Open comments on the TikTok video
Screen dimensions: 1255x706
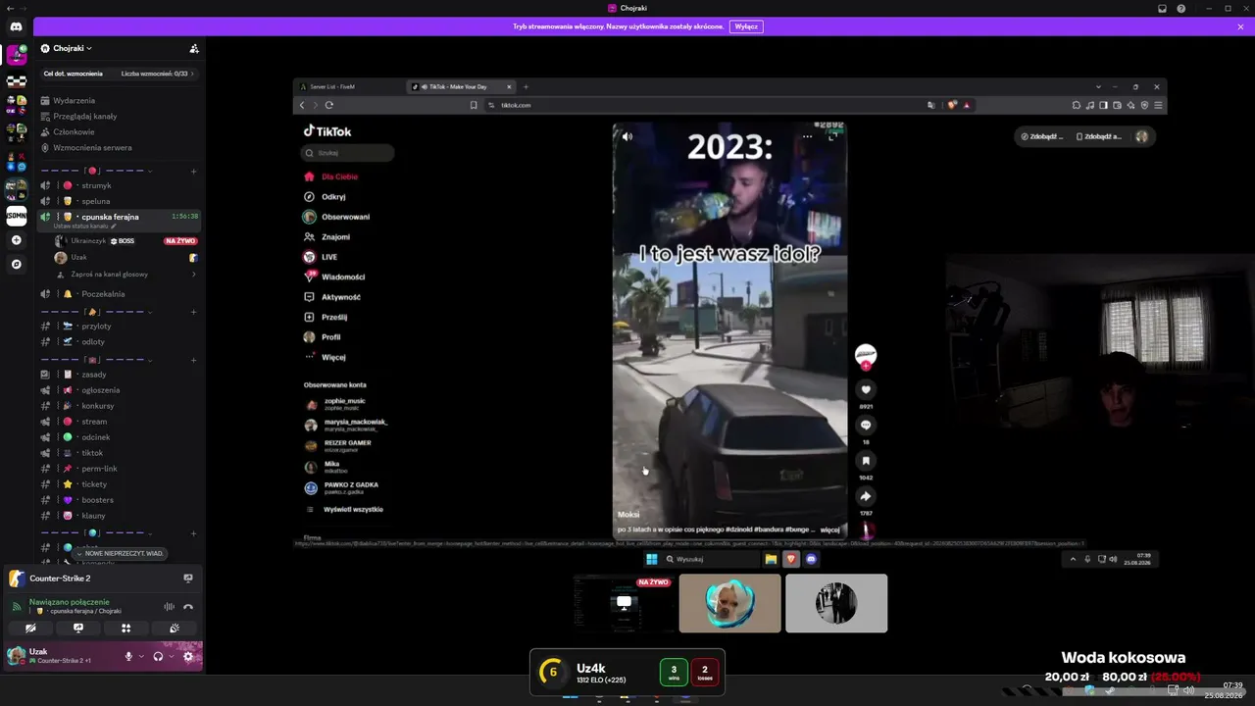coord(866,425)
